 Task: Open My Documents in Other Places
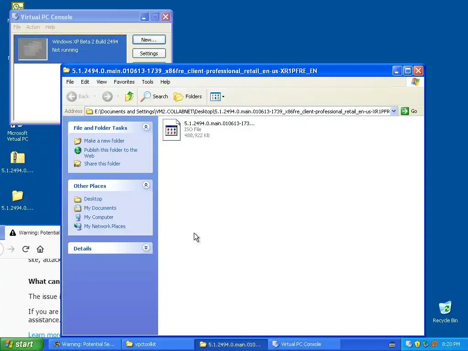[x=100, y=208]
